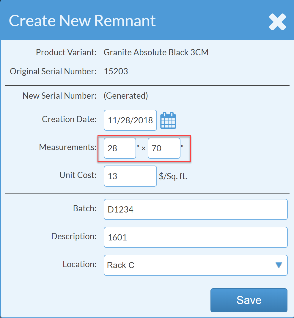Screen dimensions: 294x318
Task: Click into the Batch text field
Action: coord(196,210)
